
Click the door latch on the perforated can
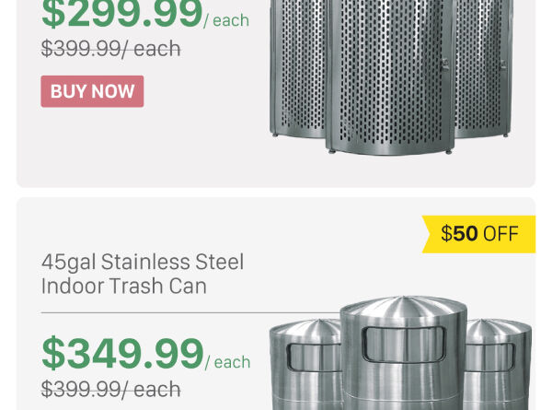(445, 65)
